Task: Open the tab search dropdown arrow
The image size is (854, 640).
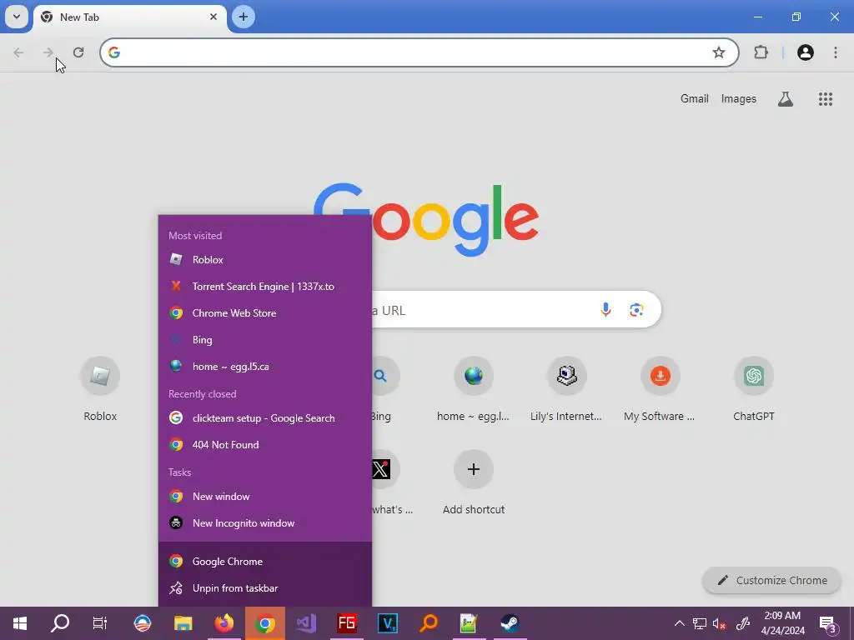Action: [x=17, y=17]
